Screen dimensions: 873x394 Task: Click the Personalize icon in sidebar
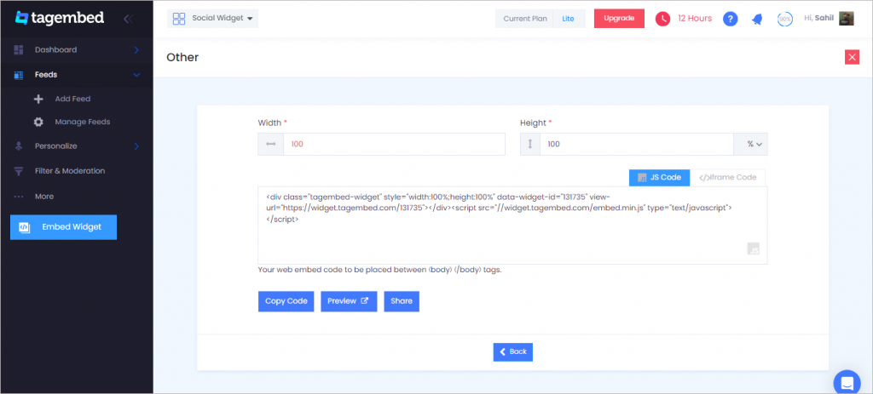point(19,146)
